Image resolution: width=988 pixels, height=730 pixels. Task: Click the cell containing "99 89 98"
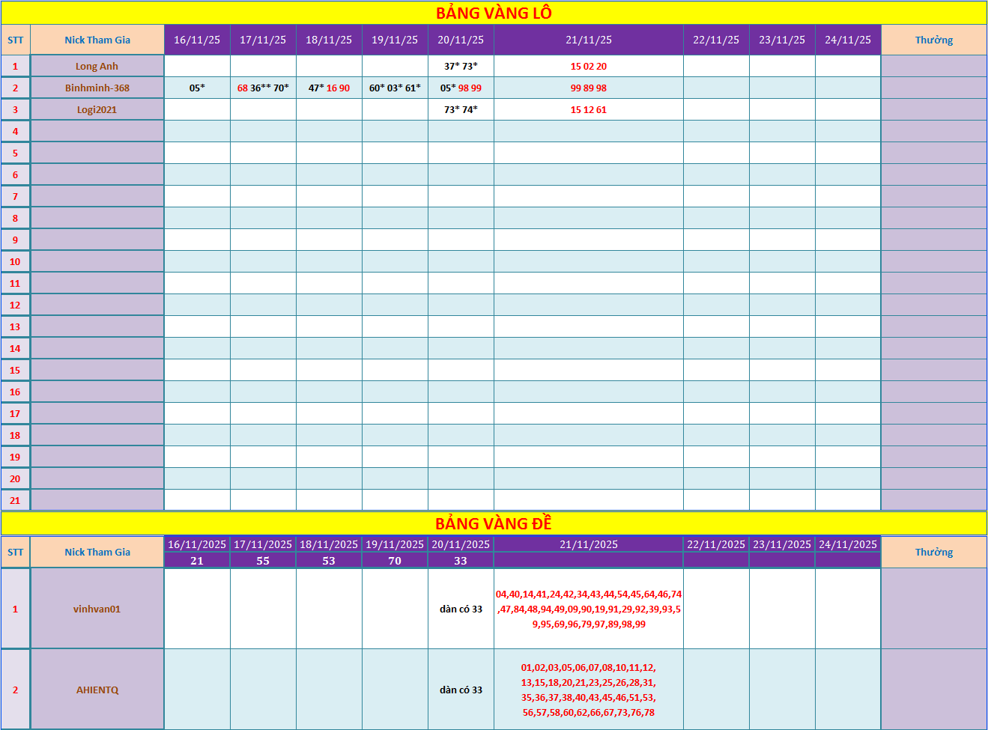[588, 88]
